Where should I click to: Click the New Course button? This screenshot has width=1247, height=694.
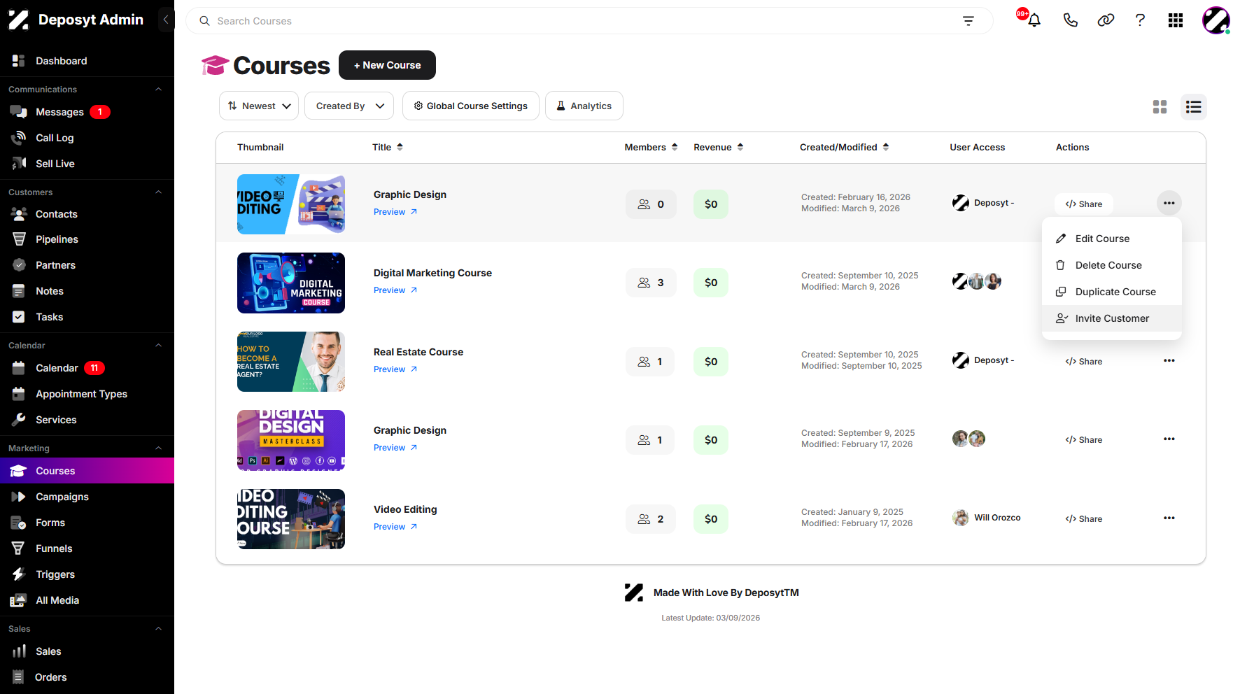(x=387, y=65)
